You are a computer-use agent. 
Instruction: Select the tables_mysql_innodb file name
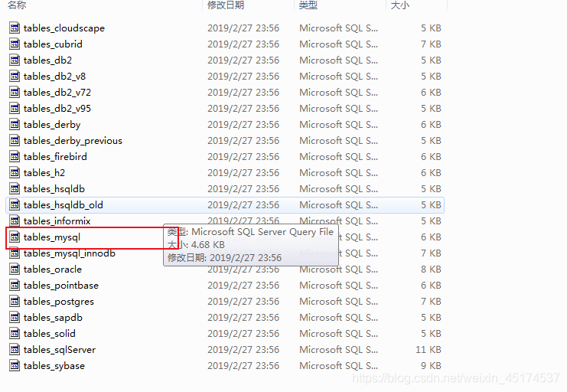pos(70,253)
